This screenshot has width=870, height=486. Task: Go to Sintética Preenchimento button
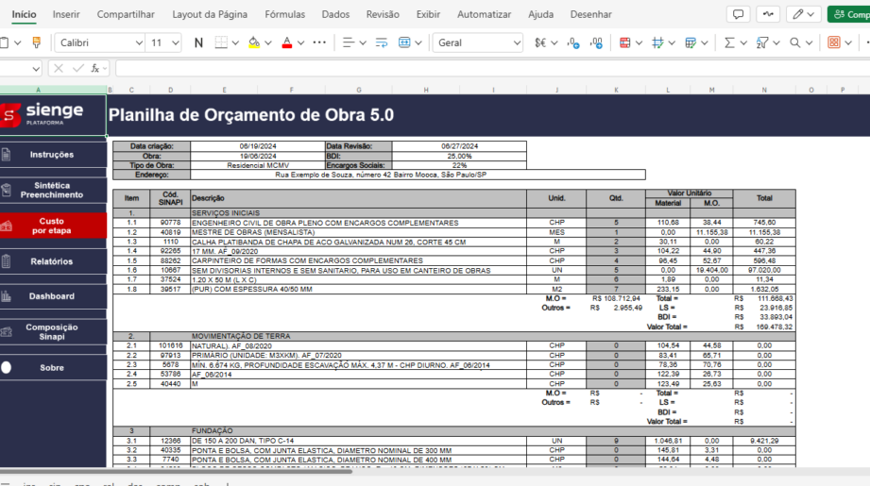[x=53, y=190]
